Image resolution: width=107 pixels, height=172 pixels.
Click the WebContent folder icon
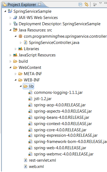15,68
